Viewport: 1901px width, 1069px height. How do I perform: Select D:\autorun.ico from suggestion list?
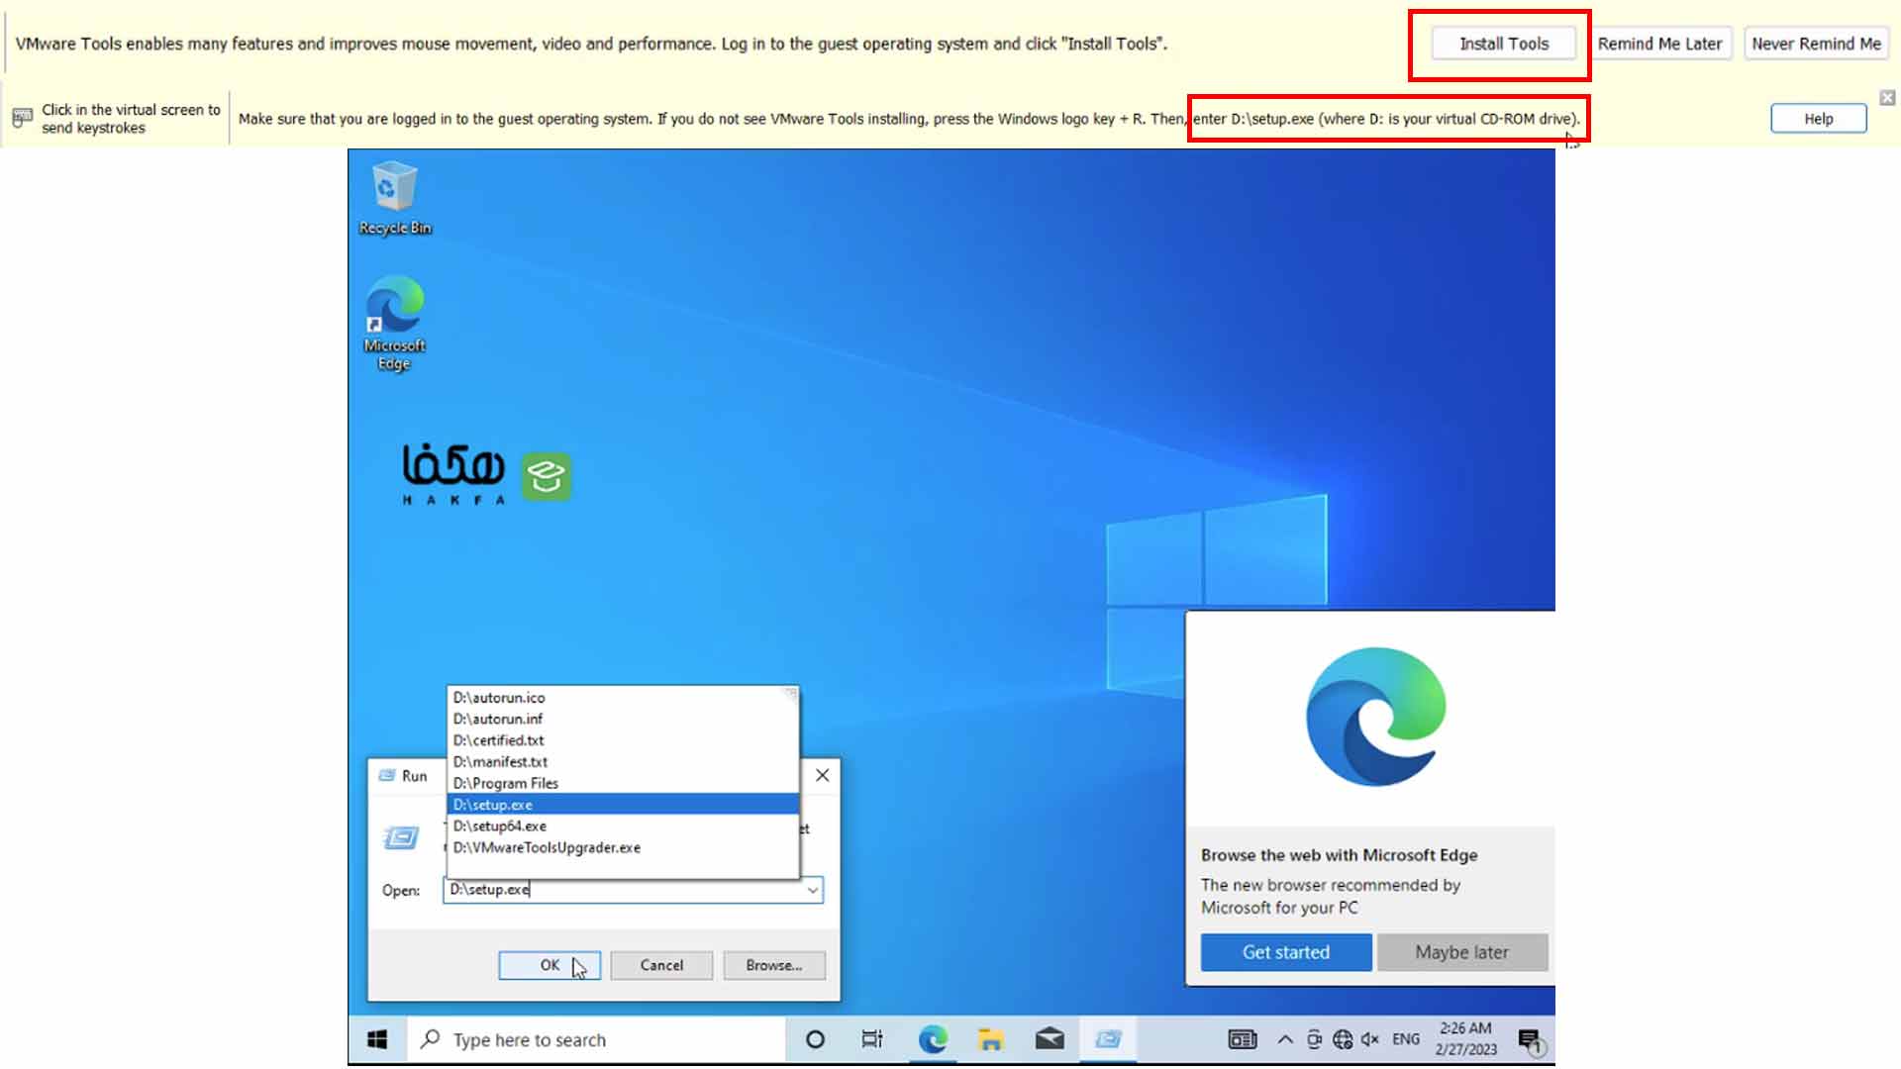pyautogui.click(x=623, y=698)
